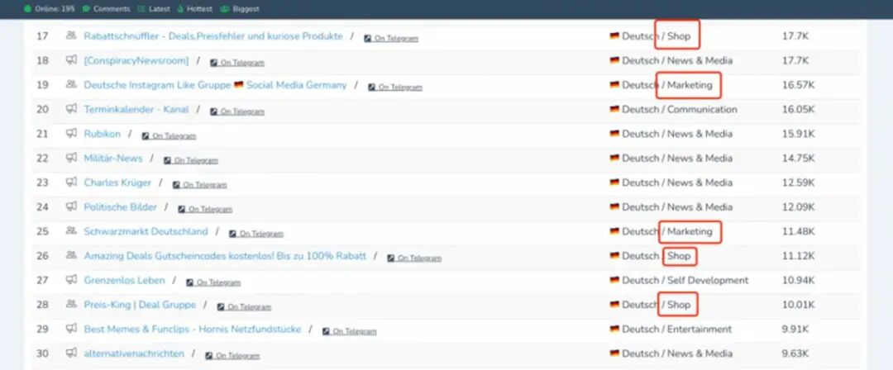Image resolution: width=893 pixels, height=370 pixels.
Task: Open Grenzenlos Leben channel link
Action: pos(124,281)
